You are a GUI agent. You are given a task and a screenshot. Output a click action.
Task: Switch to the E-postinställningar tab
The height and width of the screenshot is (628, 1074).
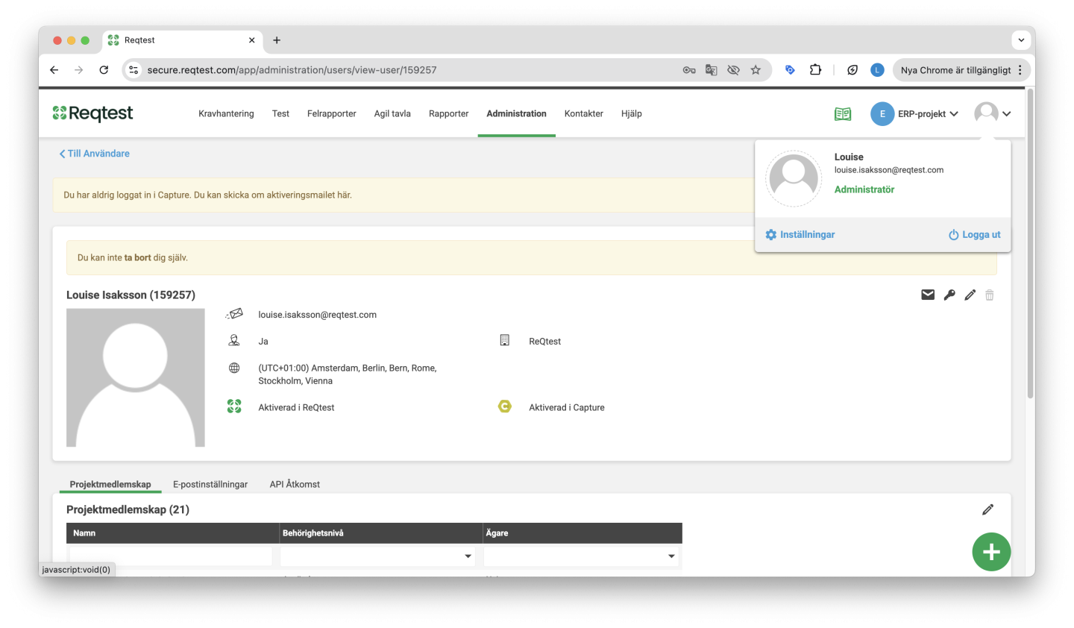point(210,484)
